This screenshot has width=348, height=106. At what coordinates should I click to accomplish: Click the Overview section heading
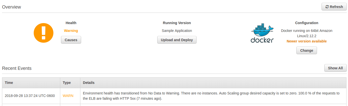pos(12,7)
